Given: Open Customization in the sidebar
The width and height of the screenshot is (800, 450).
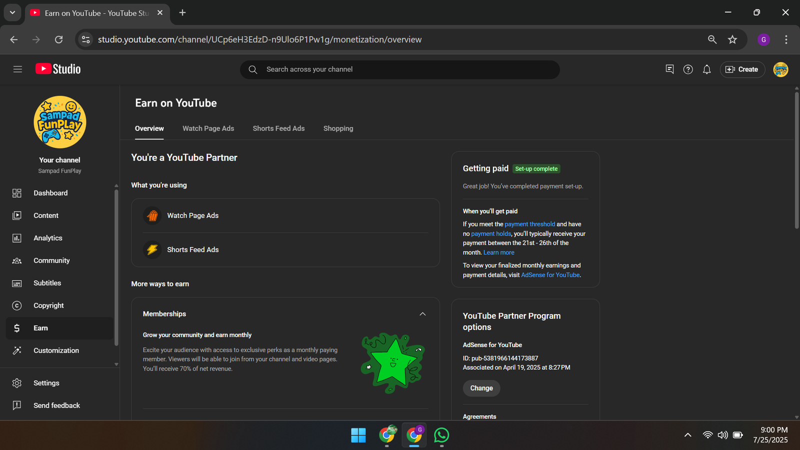Looking at the screenshot, I should [59, 350].
